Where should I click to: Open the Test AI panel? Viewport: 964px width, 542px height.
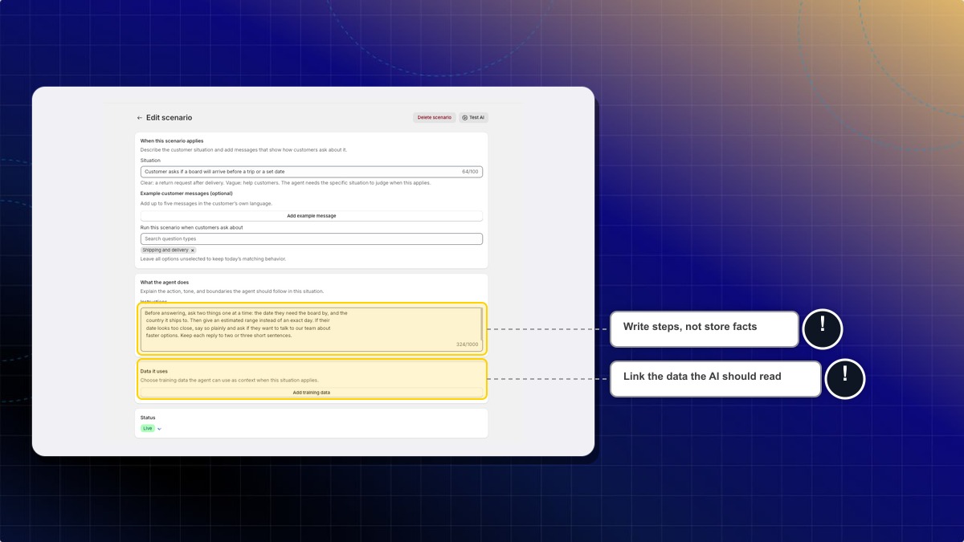pos(473,117)
